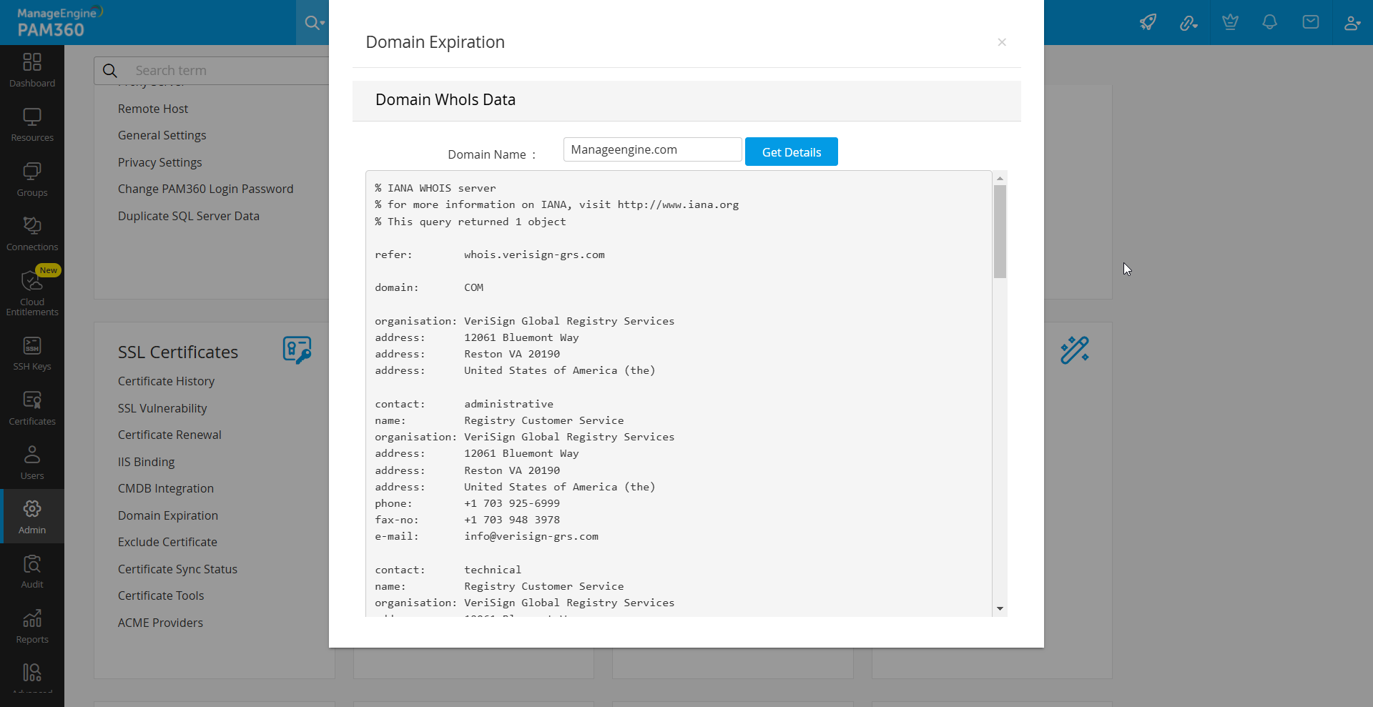This screenshot has height=707, width=1373.
Task: Open the user account menu
Action: (x=1352, y=22)
